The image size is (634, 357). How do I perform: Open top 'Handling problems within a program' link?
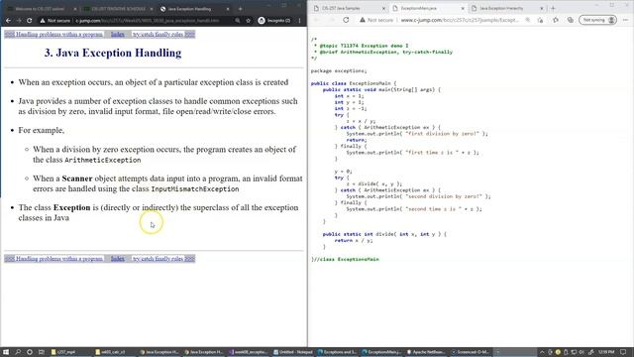point(59,35)
